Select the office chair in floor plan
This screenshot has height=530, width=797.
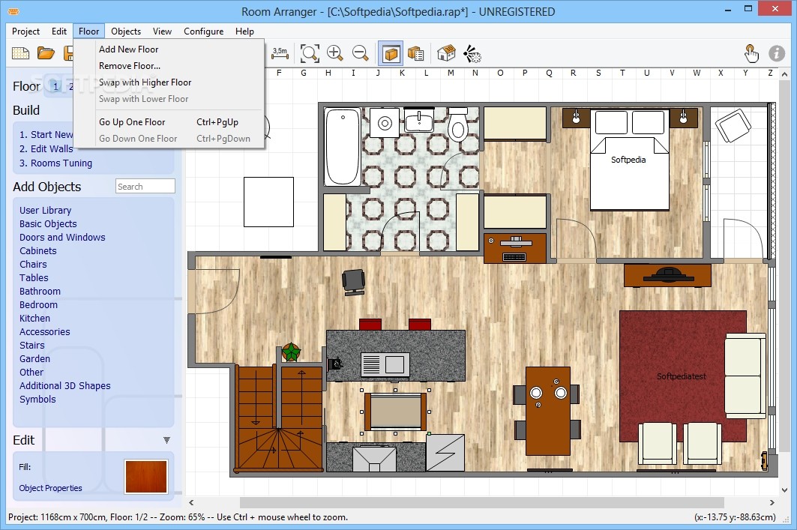[354, 282]
